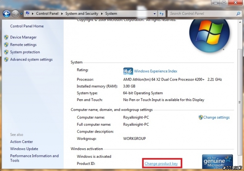This screenshot has height=171, width=244.
Task: Open Action Center link
Action: 21,142
